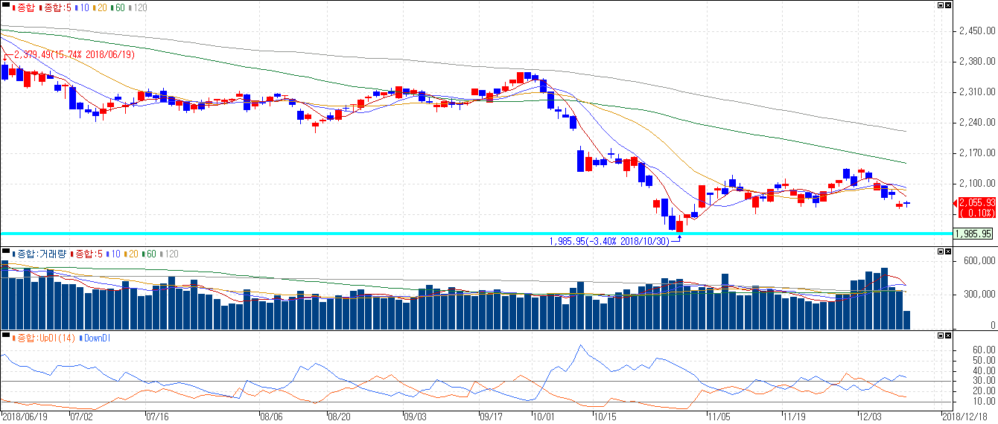Click the red 2,055.93 current price tag

tap(977, 207)
